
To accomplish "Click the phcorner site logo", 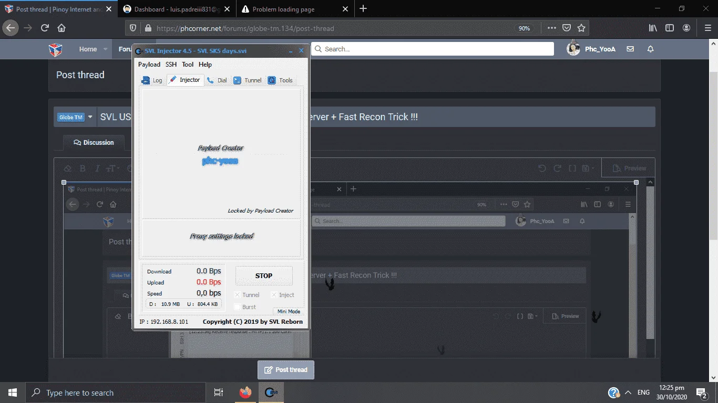I will (56, 49).
